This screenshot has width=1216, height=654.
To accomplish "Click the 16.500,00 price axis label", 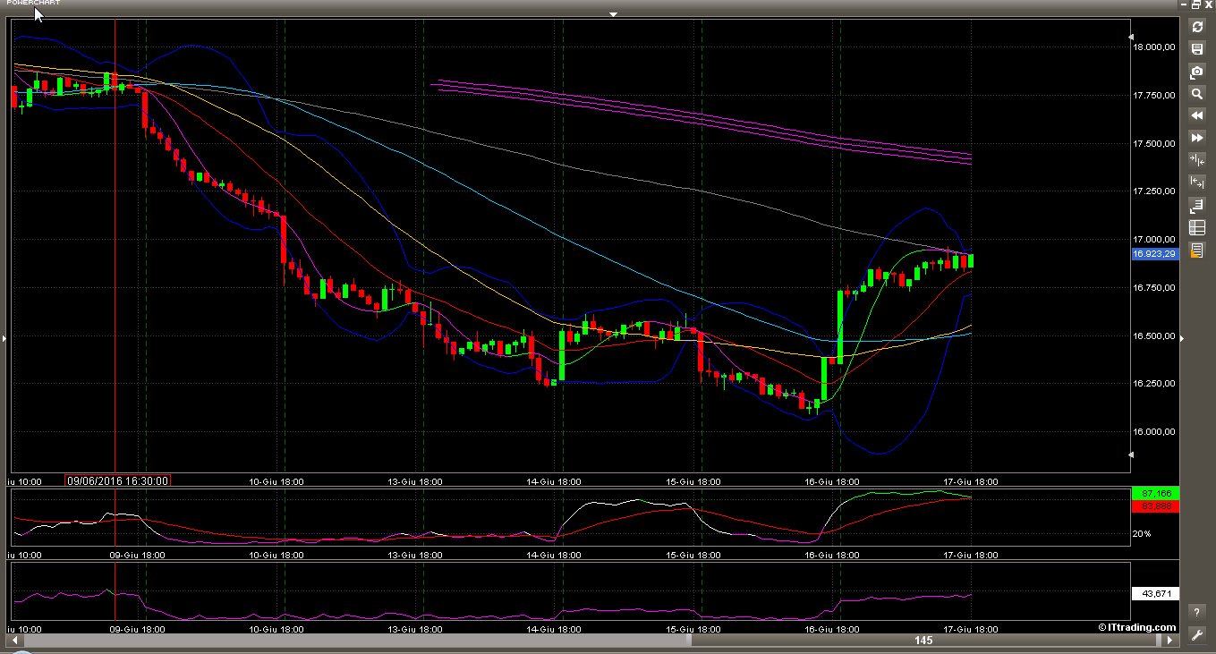I will [x=1153, y=336].
